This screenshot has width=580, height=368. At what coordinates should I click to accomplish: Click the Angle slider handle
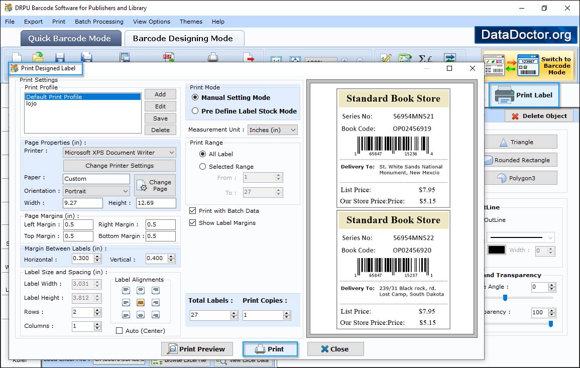(x=505, y=298)
